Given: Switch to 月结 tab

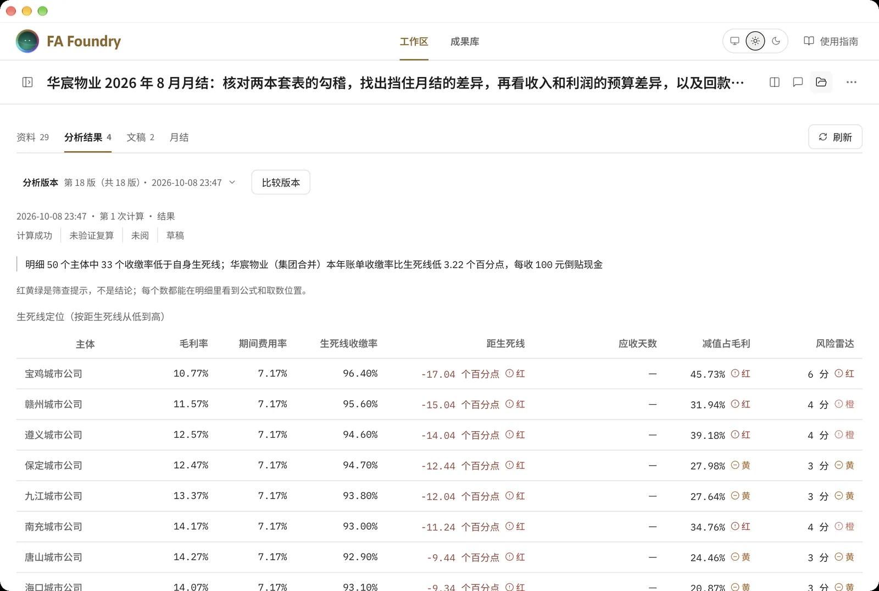Looking at the screenshot, I should click(x=179, y=137).
